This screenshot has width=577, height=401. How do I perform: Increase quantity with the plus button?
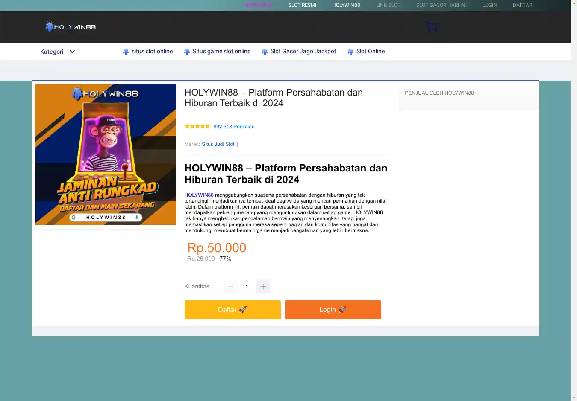[x=263, y=287]
